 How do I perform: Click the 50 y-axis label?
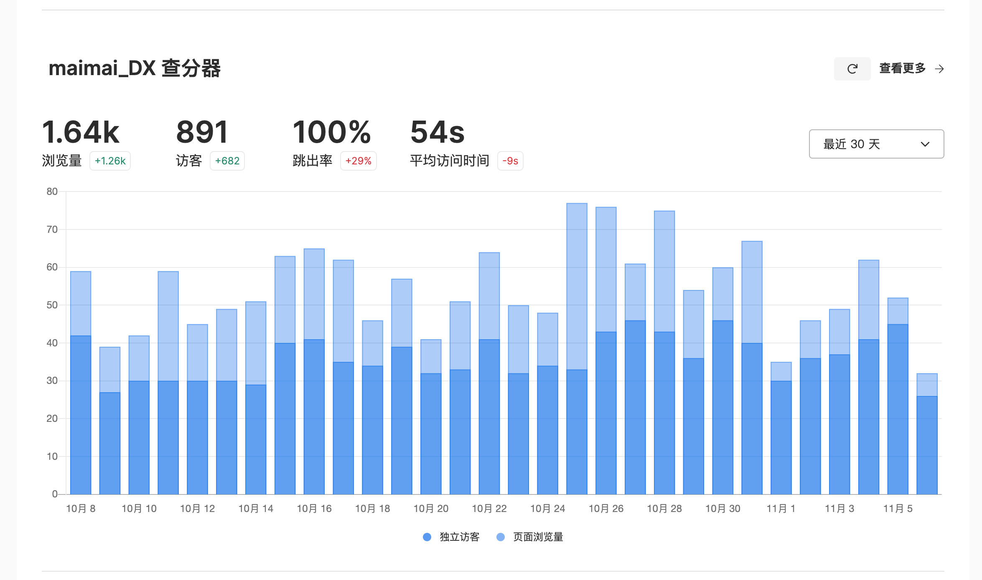coord(52,305)
